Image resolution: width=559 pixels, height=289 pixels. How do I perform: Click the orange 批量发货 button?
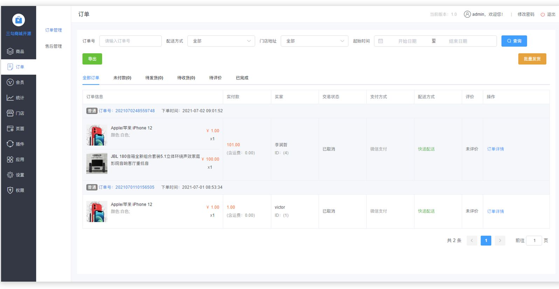[532, 59]
